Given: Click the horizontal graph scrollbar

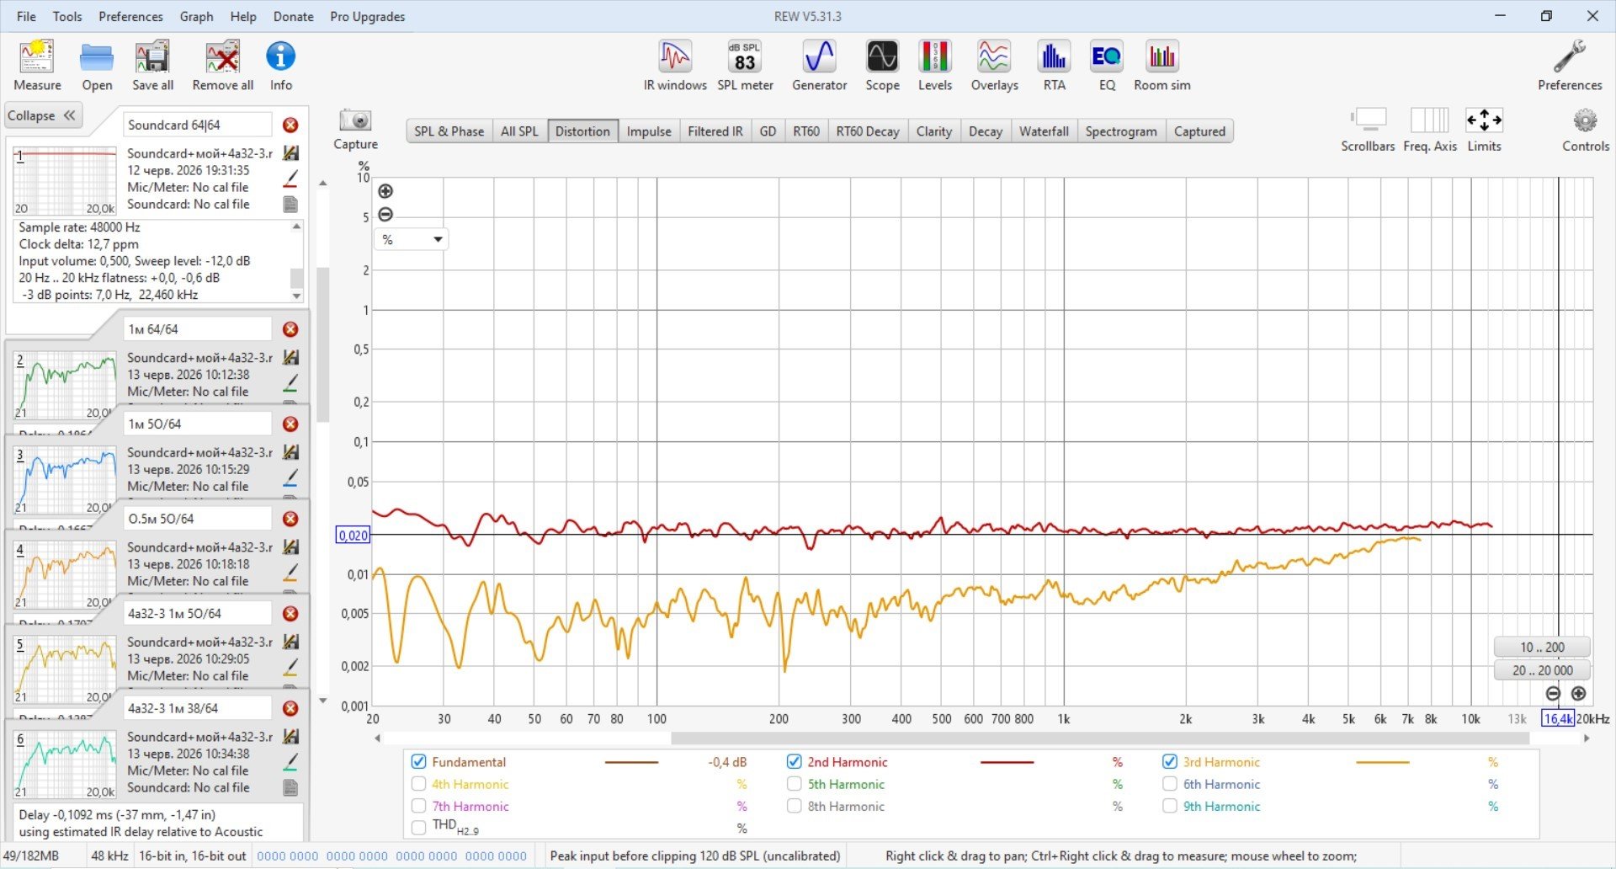Looking at the screenshot, I should click(x=1099, y=738).
